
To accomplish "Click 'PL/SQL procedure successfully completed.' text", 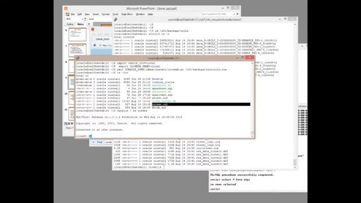I will click(x=242, y=175).
